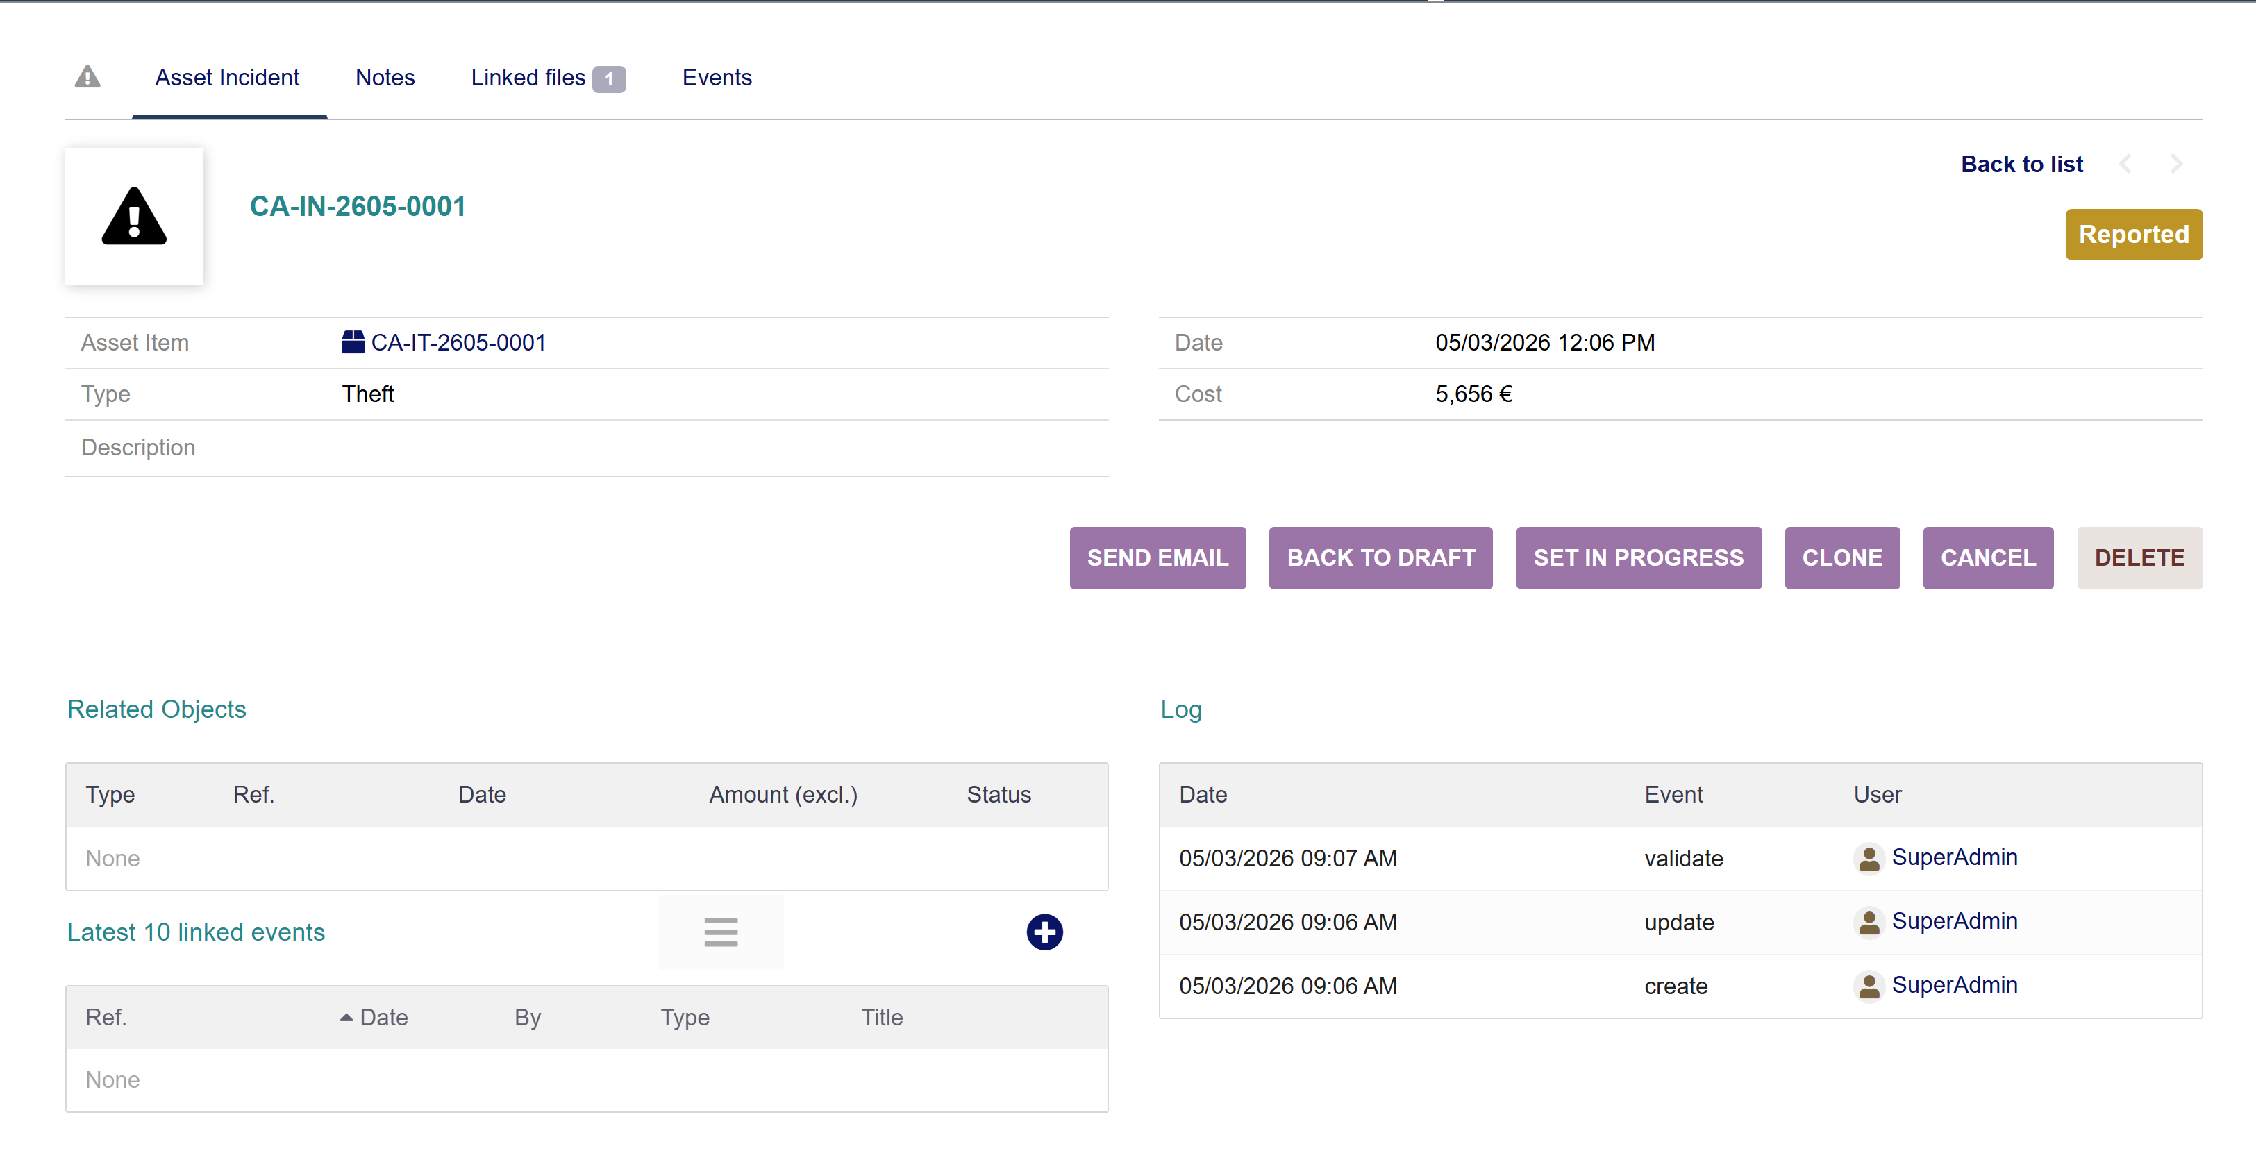
Task: Click the Description field label
Action: tap(137, 447)
